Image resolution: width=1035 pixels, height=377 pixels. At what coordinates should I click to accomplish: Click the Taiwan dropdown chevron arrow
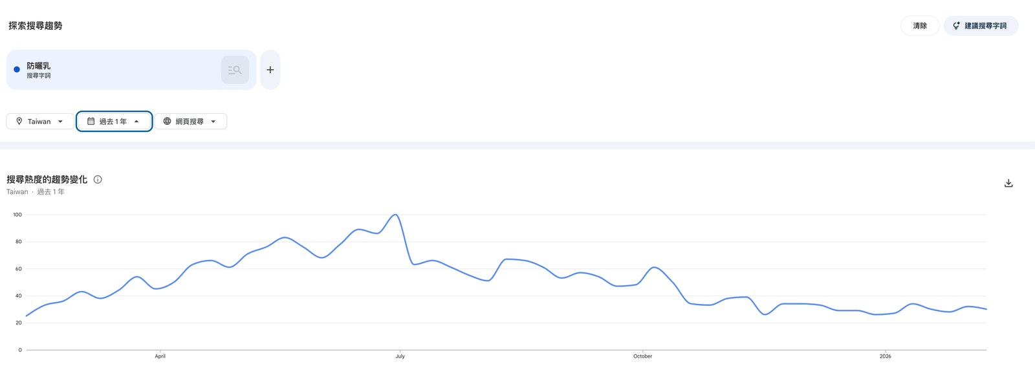61,121
